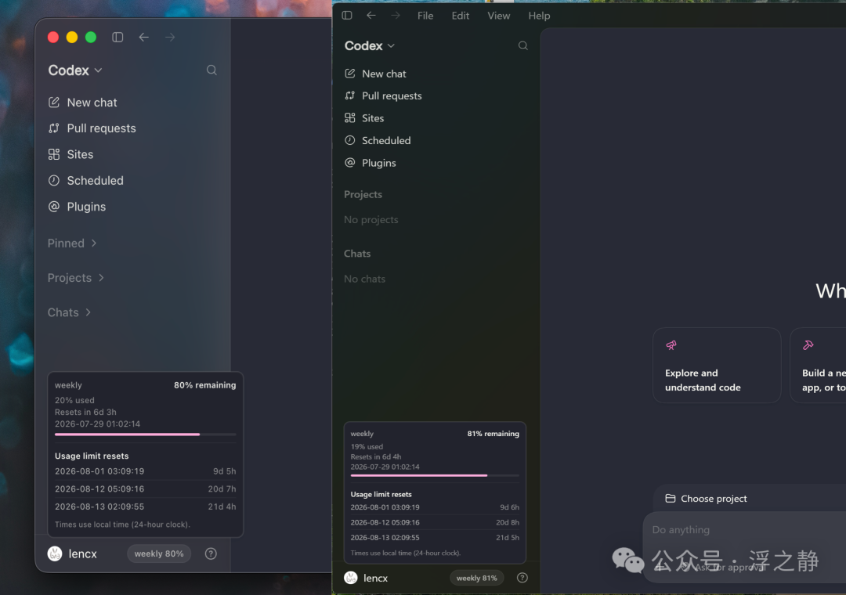Open the File menu
Viewport: 846px width, 595px height.
click(425, 16)
